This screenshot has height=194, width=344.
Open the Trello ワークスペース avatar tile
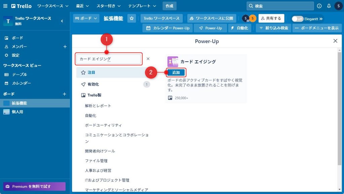(x=8, y=21)
